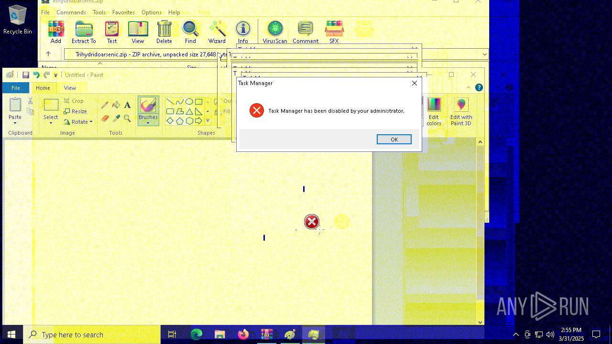Open the WinRAR Wizard

click(217, 32)
